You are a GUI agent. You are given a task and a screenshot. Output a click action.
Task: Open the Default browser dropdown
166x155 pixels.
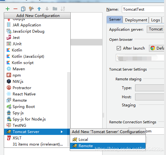point(157,48)
